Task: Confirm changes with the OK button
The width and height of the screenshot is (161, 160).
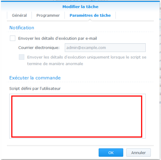Action: [111, 153]
